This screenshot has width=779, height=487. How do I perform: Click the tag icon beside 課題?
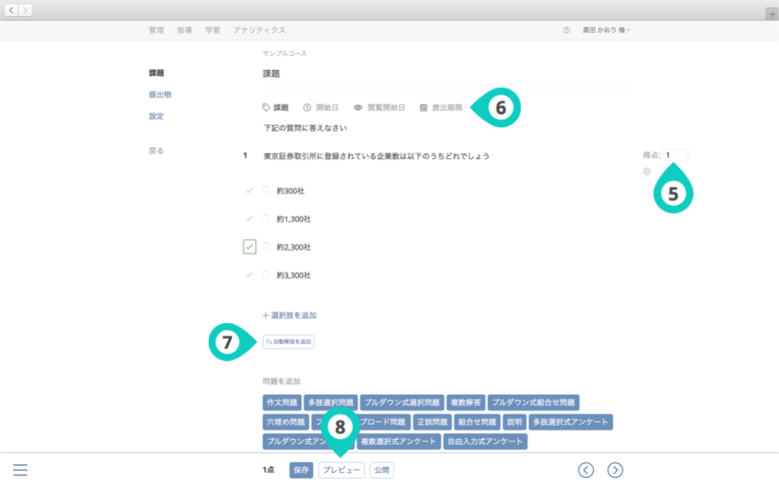[x=267, y=108]
